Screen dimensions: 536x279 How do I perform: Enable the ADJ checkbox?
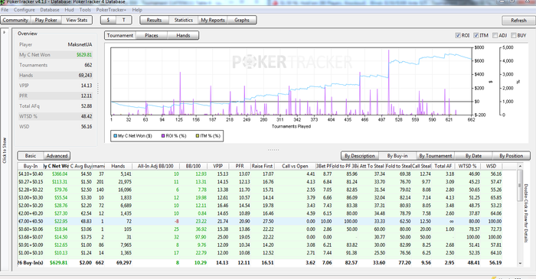point(495,35)
